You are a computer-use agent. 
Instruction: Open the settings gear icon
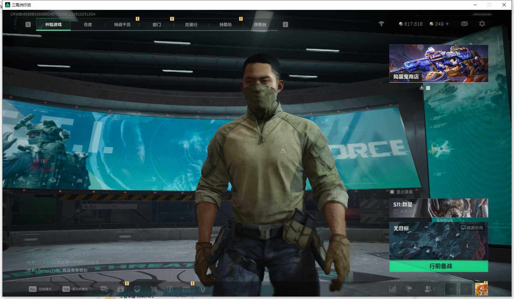(x=482, y=24)
